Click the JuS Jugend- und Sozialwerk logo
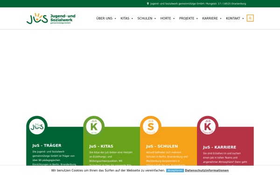The height and width of the screenshot is (175, 280). [x=51, y=18]
